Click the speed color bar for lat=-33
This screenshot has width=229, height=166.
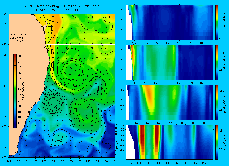(217, 142)
